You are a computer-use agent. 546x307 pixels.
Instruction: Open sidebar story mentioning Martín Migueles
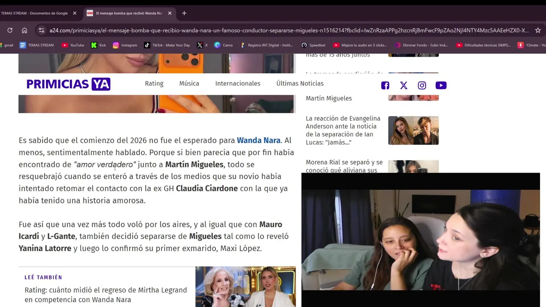pos(329,98)
